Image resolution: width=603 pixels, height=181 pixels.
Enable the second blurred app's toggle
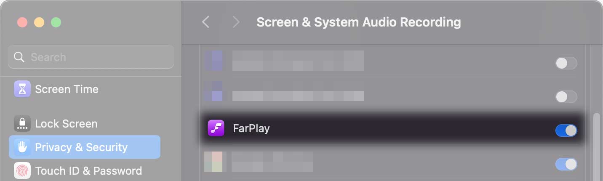(x=566, y=97)
